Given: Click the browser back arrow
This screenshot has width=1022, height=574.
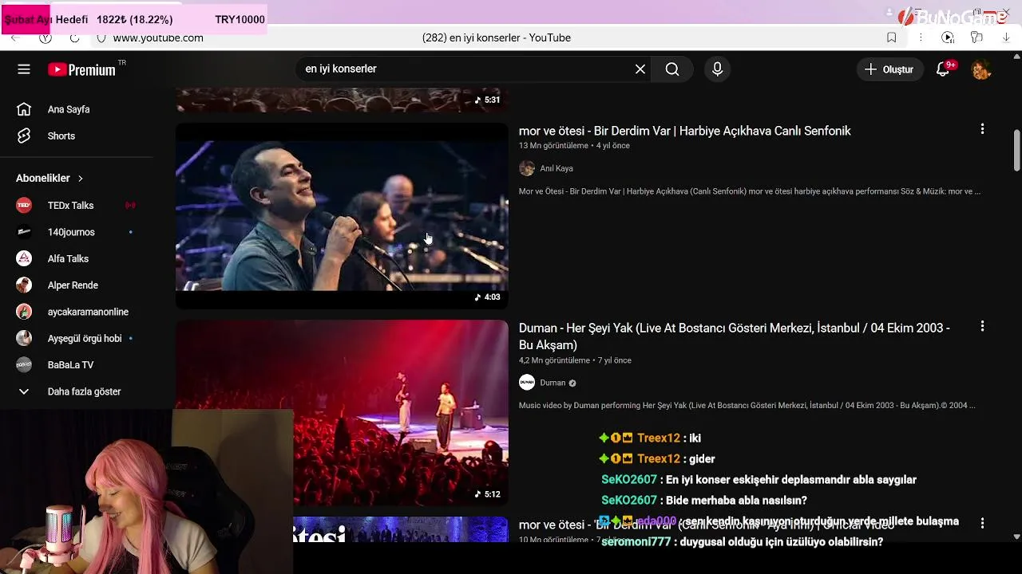Looking at the screenshot, I should [x=14, y=37].
